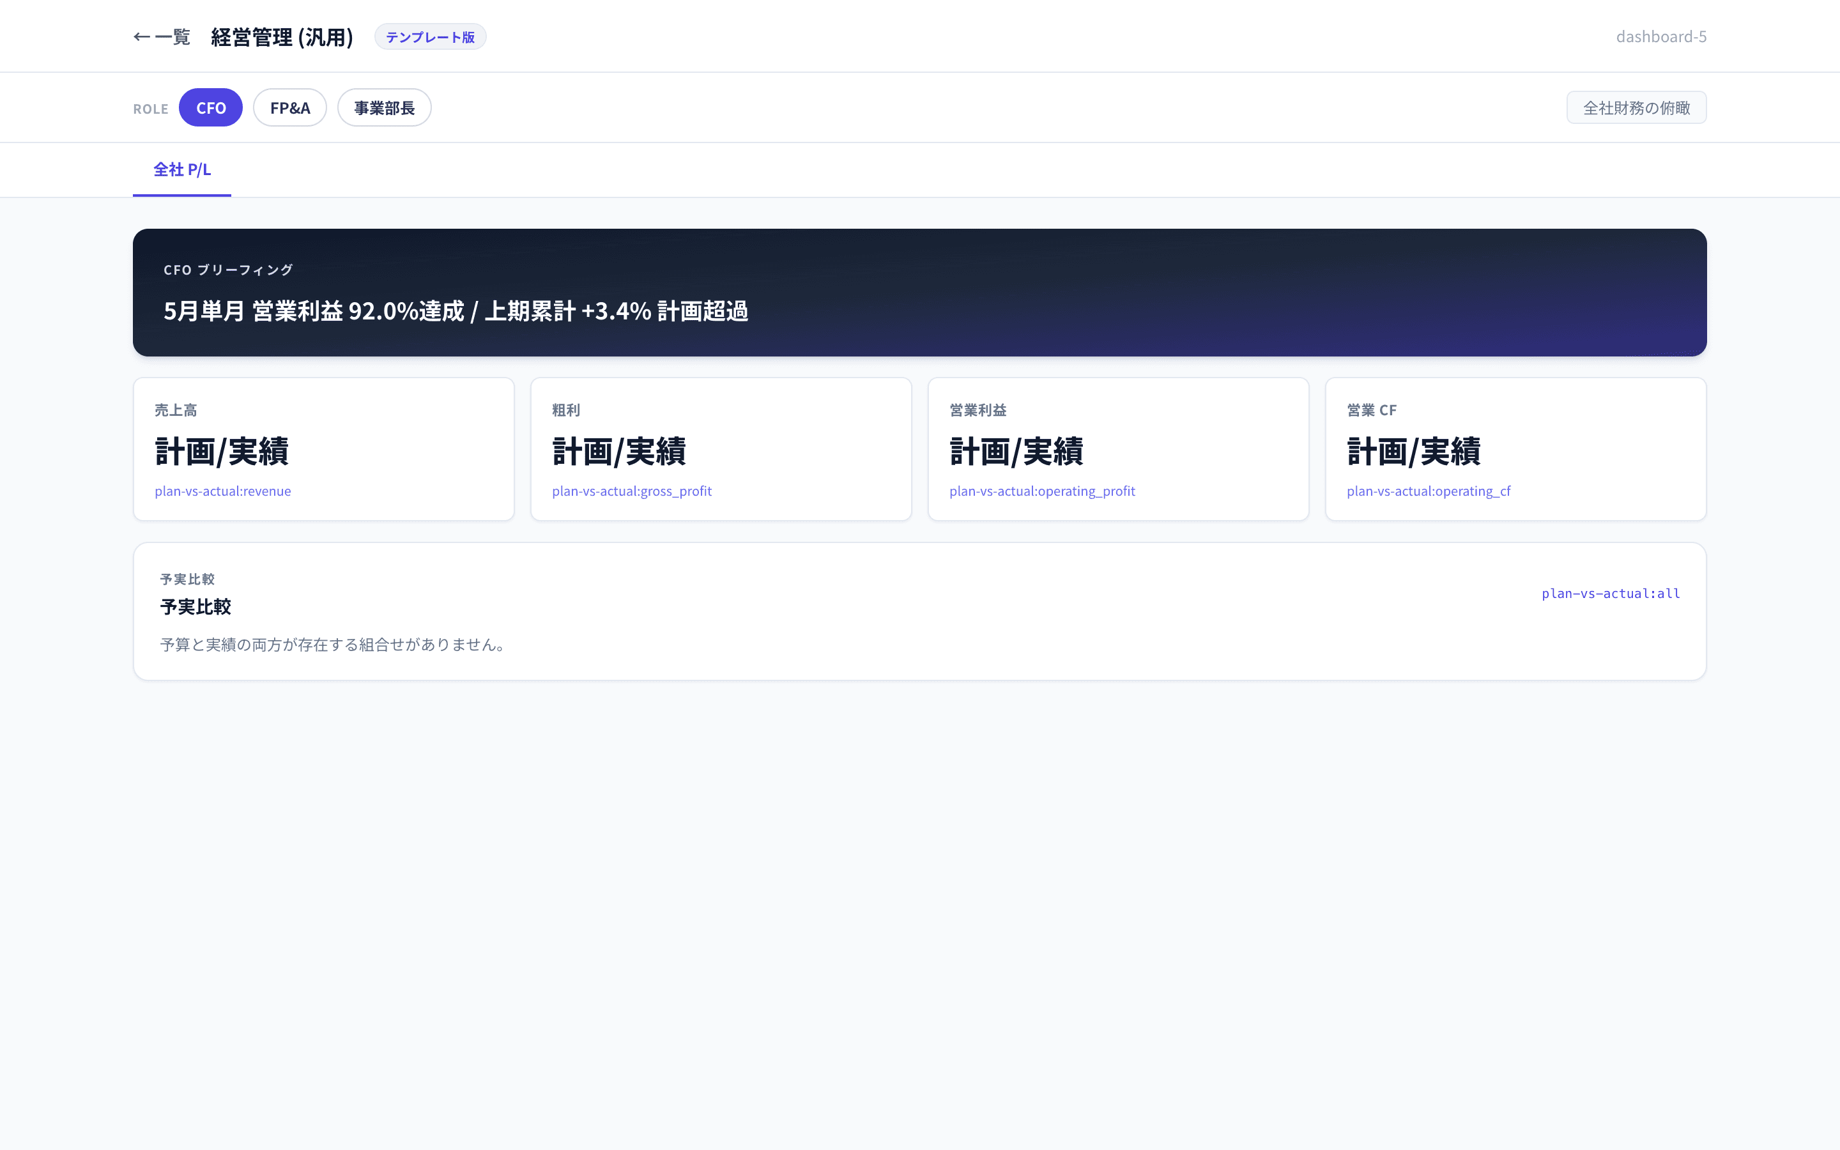Image resolution: width=1840 pixels, height=1150 pixels.
Task: Click the CFO ブリーフィング banner headline
Action: click(x=456, y=311)
